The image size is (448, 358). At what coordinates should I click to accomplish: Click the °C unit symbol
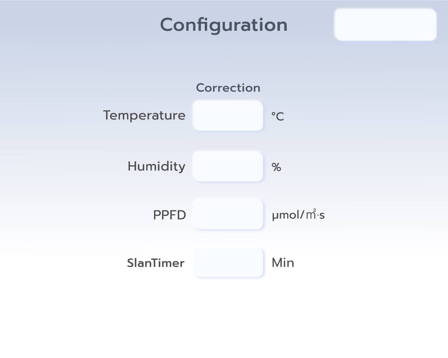(278, 116)
